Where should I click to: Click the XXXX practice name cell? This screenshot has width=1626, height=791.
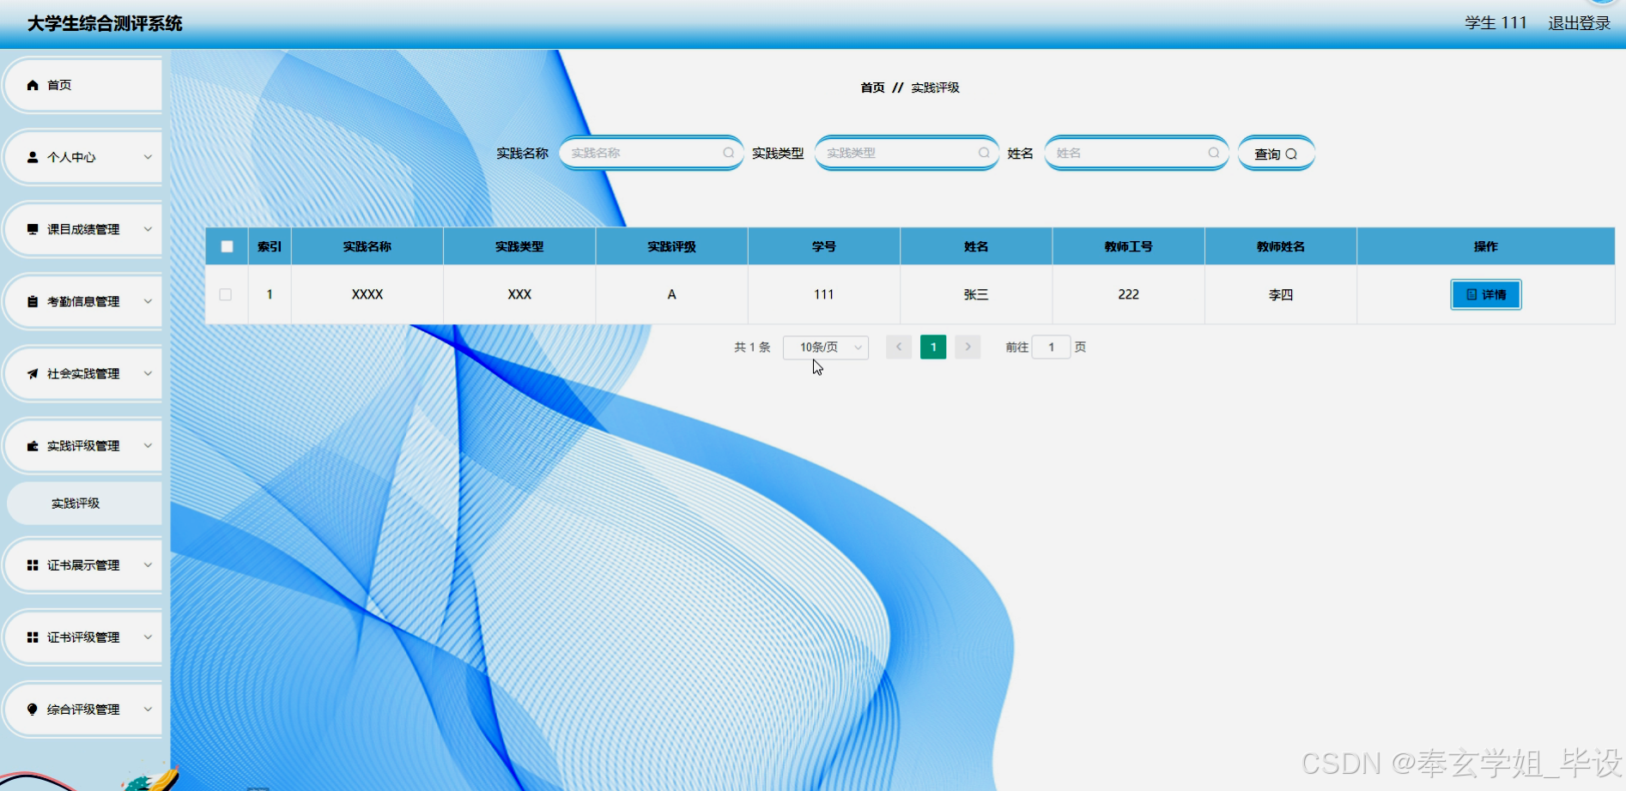click(367, 294)
